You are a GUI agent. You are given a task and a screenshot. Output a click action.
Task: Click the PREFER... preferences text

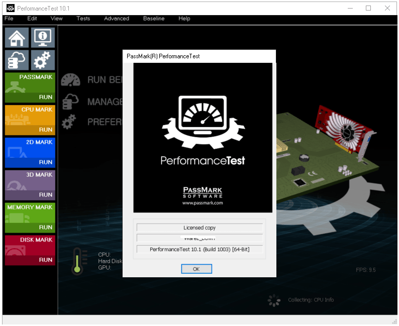point(105,122)
